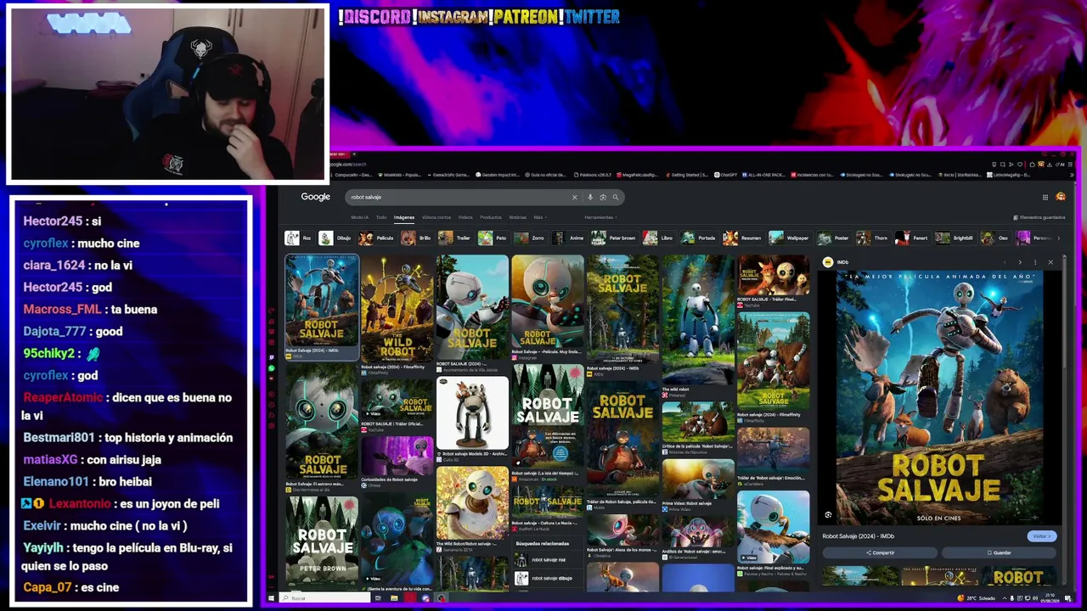The image size is (1087, 611).
Task: Click the Visitar button in preview
Action: pyautogui.click(x=1041, y=536)
